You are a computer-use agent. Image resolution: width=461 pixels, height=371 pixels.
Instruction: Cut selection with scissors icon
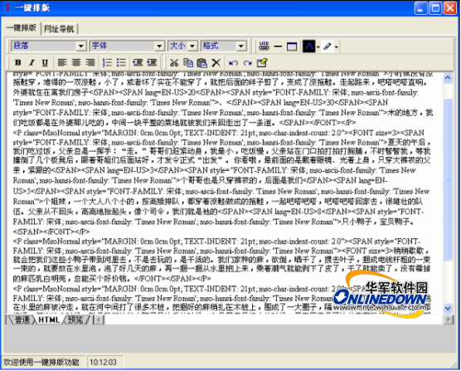(174, 62)
